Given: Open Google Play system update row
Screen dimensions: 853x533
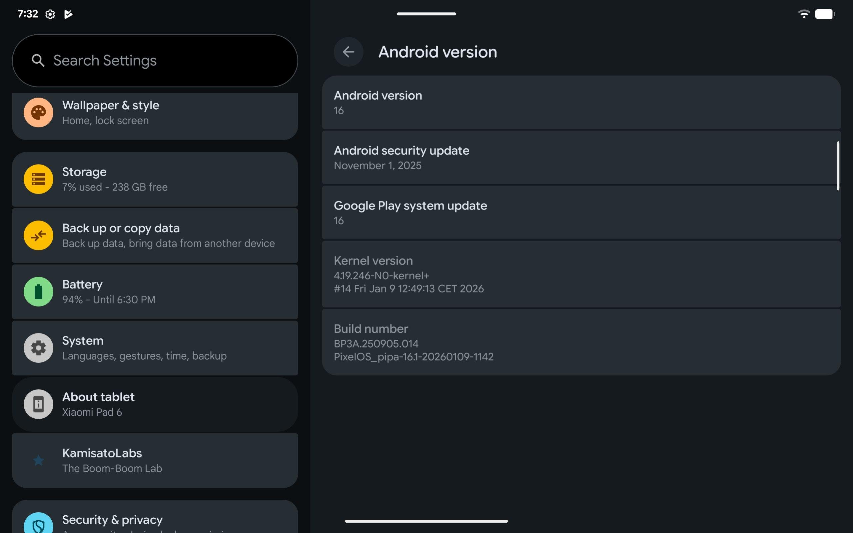Looking at the screenshot, I should tap(581, 213).
